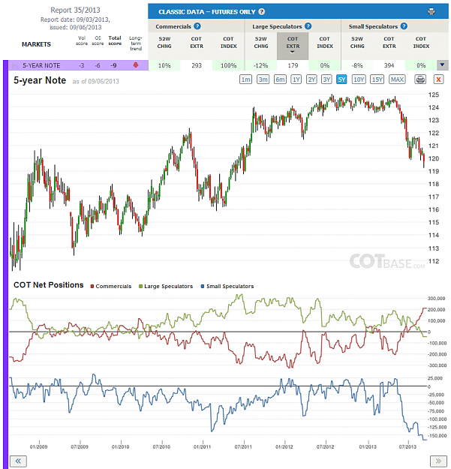Print the 5-year Note chart
Screen dimensions: 451x469
coord(420,80)
